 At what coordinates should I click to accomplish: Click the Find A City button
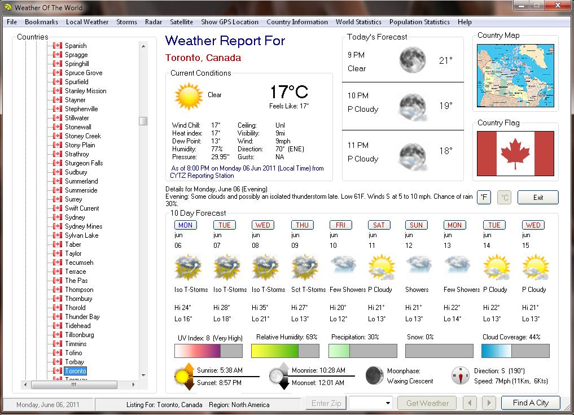tap(531, 403)
